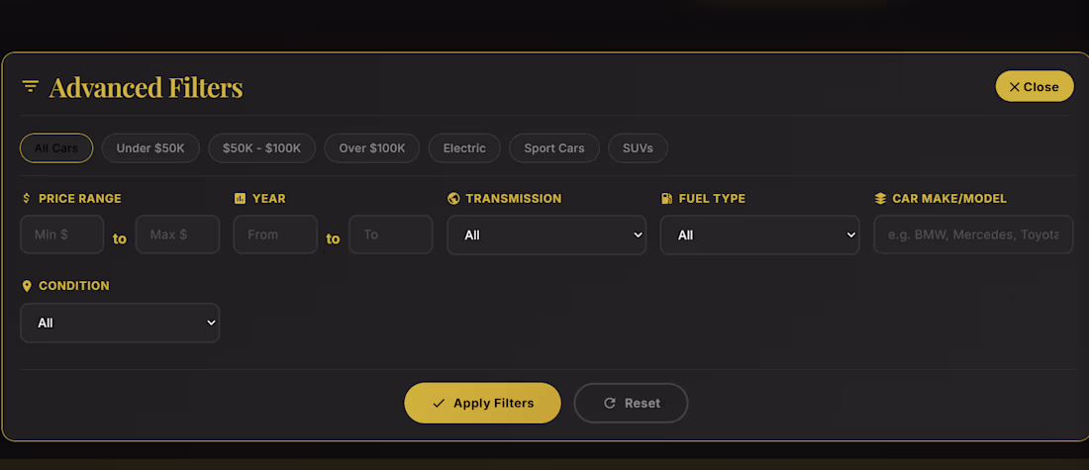Click the layers icon beside Car Make/Model
This screenshot has width=1089, height=470.
click(880, 198)
